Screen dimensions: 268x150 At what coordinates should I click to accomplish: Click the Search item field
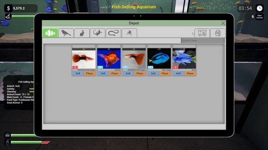coord(203,40)
